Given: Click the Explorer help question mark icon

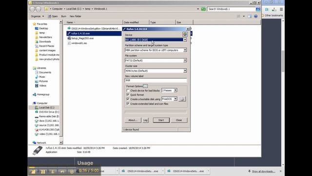Looking at the screenshot, I should (256, 16).
